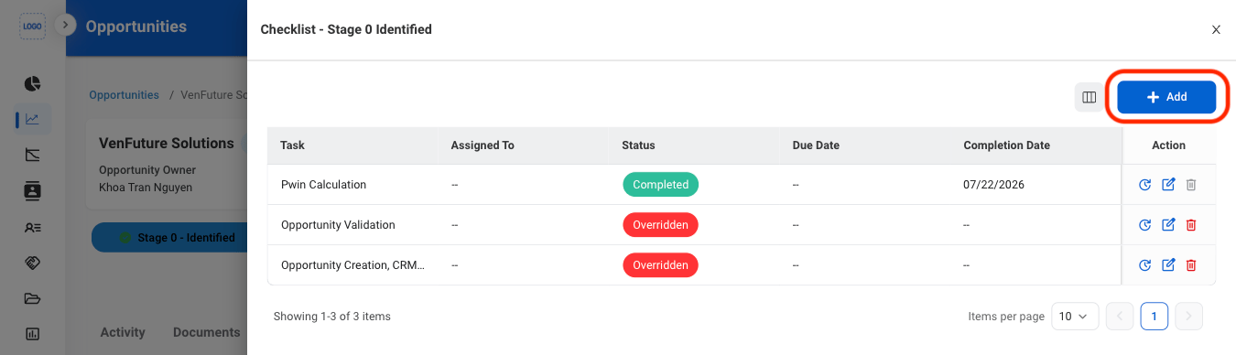Reset status for Opportunity Creation, CRM task
This screenshot has height=355, width=1236.
click(x=1144, y=265)
